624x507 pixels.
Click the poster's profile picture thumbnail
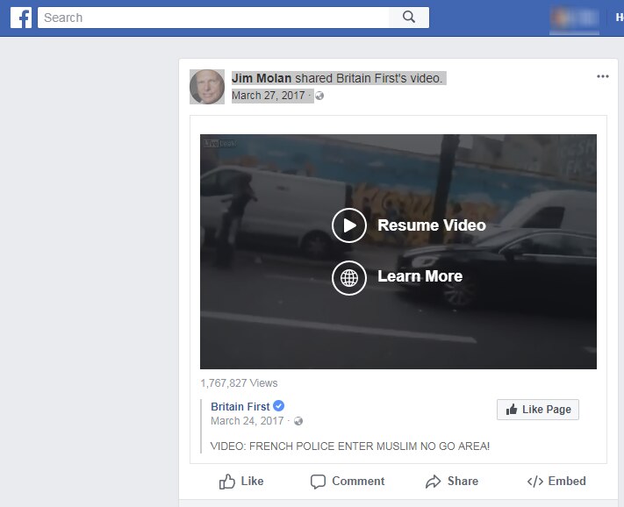click(x=207, y=87)
